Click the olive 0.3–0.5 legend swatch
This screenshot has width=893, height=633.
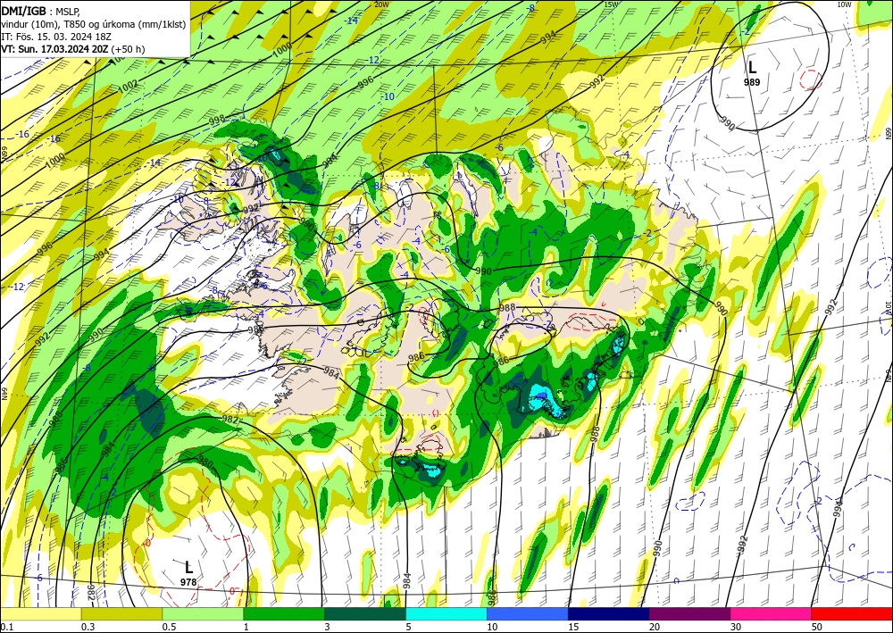(x=121, y=613)
